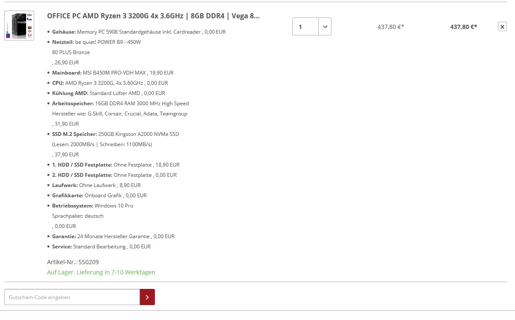
Task: Click the Netzteil be quiet! POWER B9 line
Action: pos(96,42)
